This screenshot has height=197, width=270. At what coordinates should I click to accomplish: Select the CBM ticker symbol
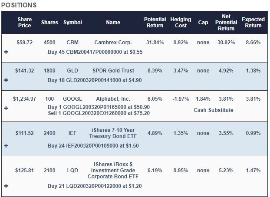72,43
